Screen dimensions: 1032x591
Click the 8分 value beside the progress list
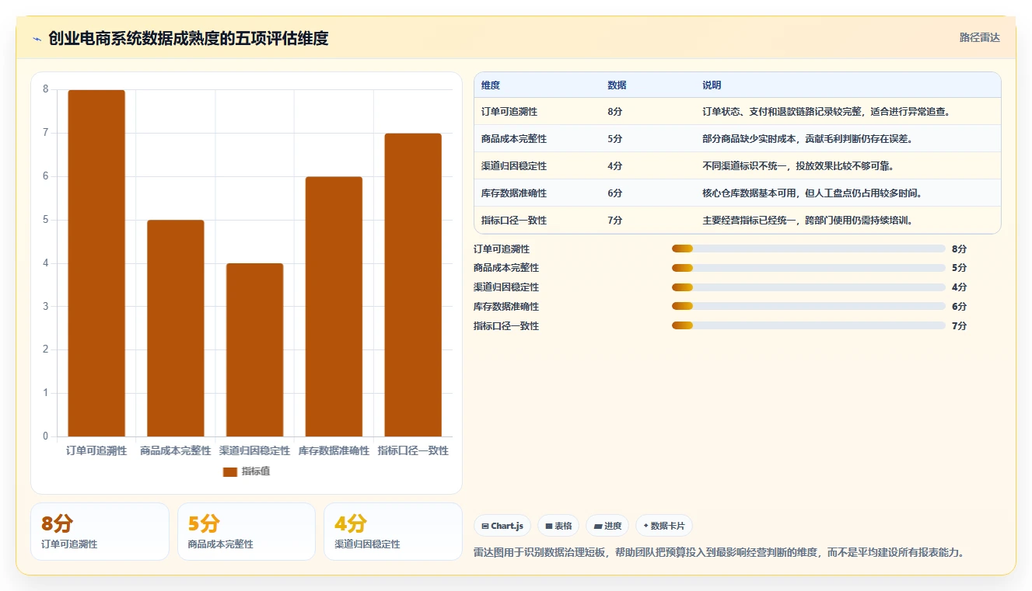tap(959, 249)
